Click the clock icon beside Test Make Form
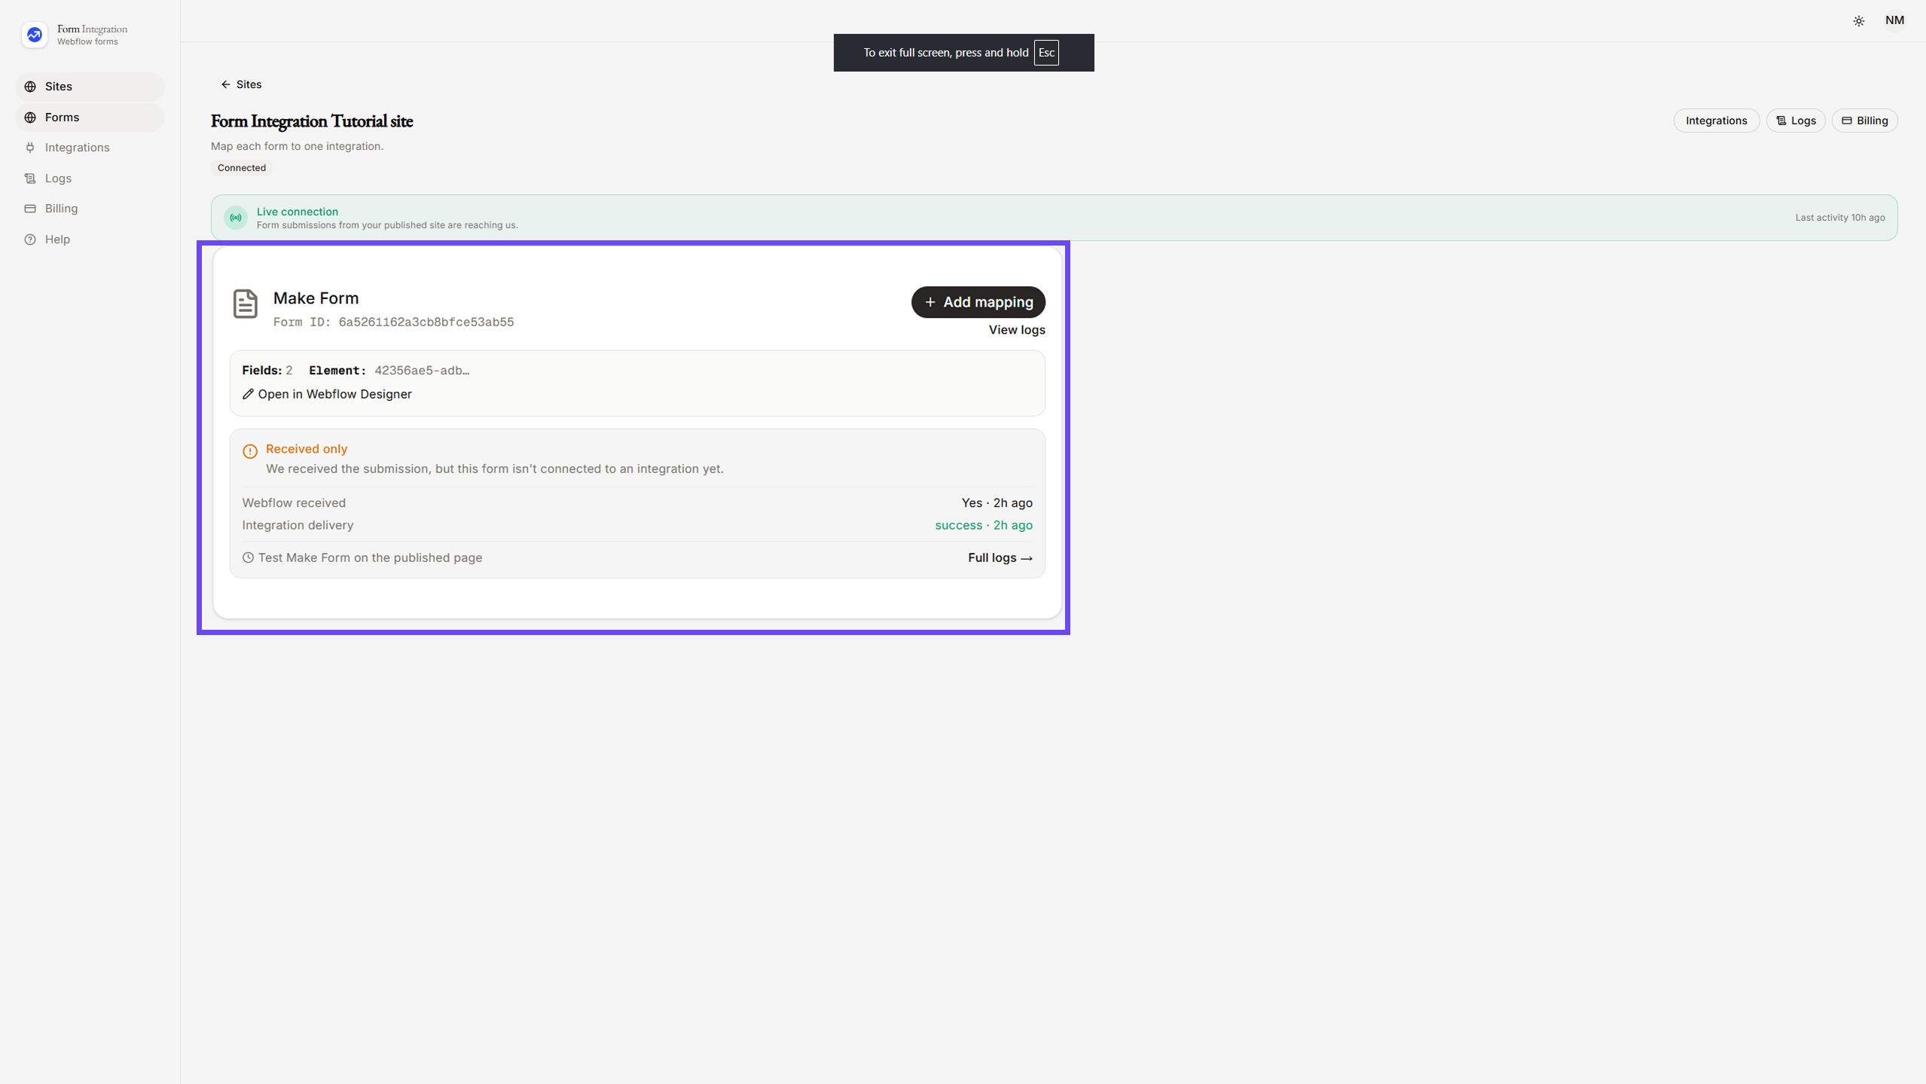1926x1084 pixels. tap(248, 557)
